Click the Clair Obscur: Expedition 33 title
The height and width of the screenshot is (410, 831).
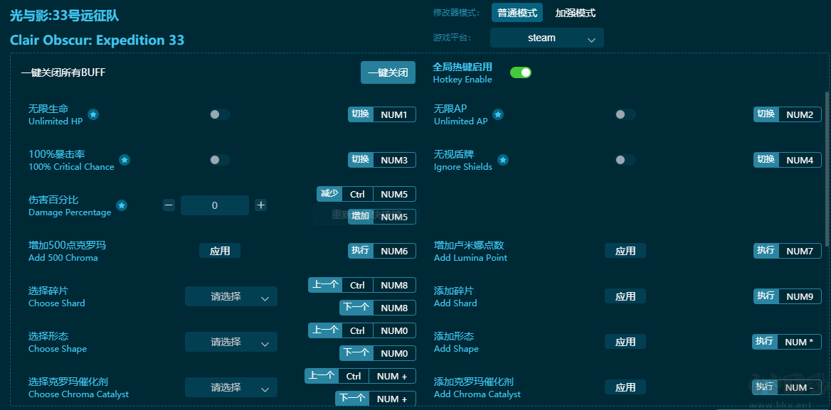pyautogui.click(x=97, y=41)
